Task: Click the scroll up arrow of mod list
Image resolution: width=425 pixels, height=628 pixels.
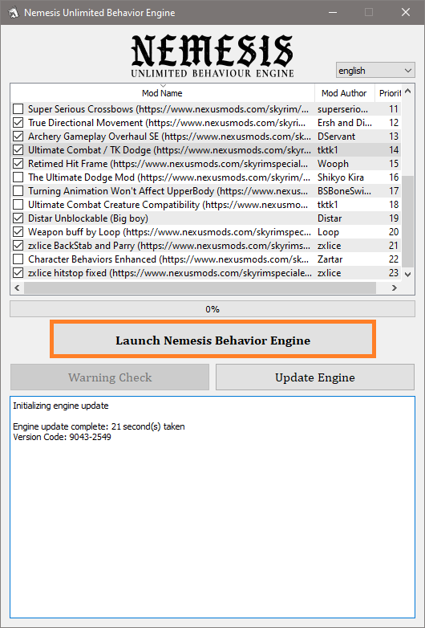Action: pos(407,92)
